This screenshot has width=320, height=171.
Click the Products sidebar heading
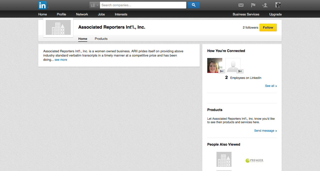click(x=215, y=110)
